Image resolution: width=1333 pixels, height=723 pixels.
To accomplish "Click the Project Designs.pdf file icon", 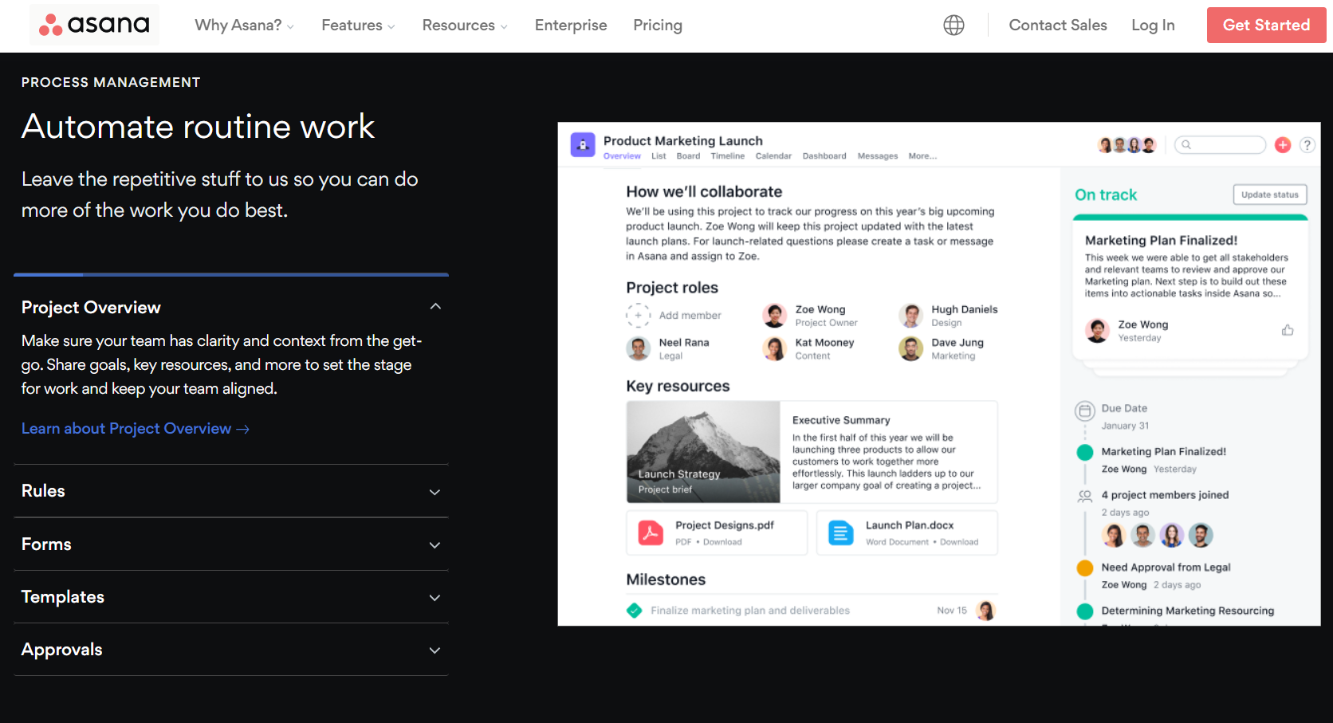I will coord(651,532).
